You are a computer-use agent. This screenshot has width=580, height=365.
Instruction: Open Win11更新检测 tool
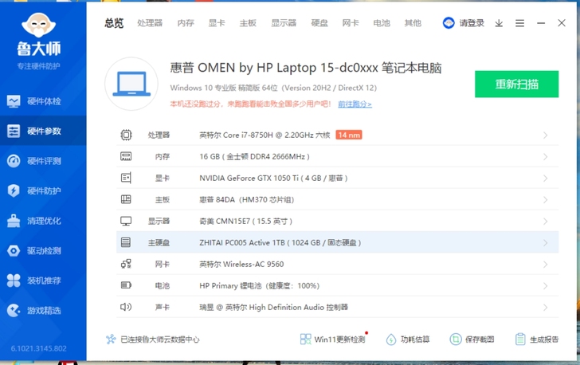(x=333, y=339)
